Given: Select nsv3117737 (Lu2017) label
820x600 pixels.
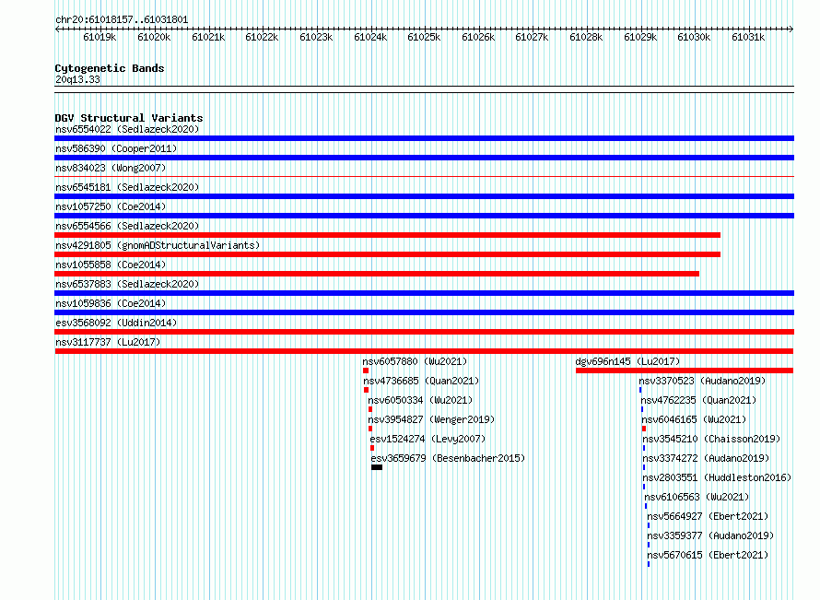Looking at the screenshot, I should [x=108, y=342].
